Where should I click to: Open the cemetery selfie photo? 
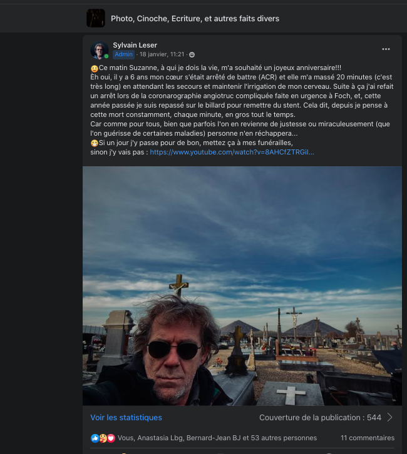click(x=242, y=286)
